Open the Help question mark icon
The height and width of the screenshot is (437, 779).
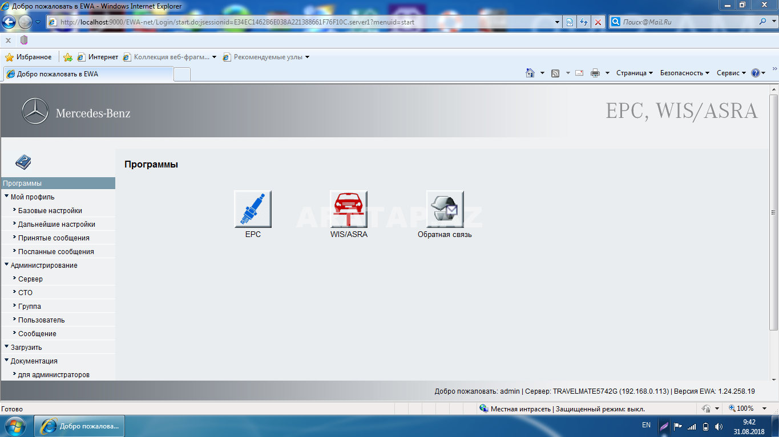click(x=756, y=73)
